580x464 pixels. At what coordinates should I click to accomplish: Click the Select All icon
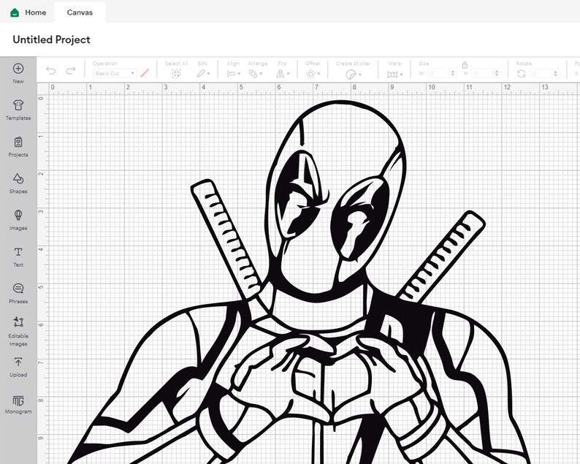click(x=177, y=74)
